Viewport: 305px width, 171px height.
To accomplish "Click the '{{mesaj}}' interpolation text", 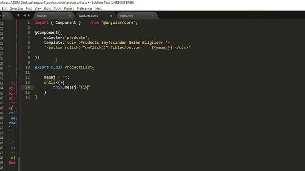I will coord(162,47).
